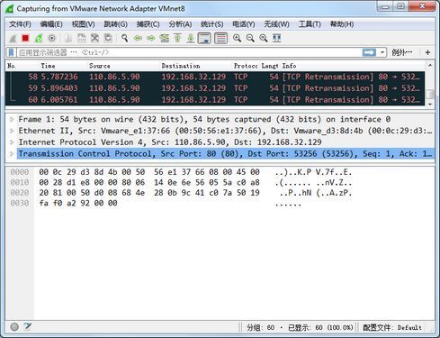440x338 pixels.
Task: Select packet 60 at time 6.005761
Action: pyautogui.click(x=215, y=100)
